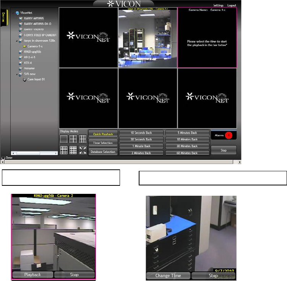Click the ViconNet globe root icon
This screenshot has width=287, height=281.
[x=18, y=13]
